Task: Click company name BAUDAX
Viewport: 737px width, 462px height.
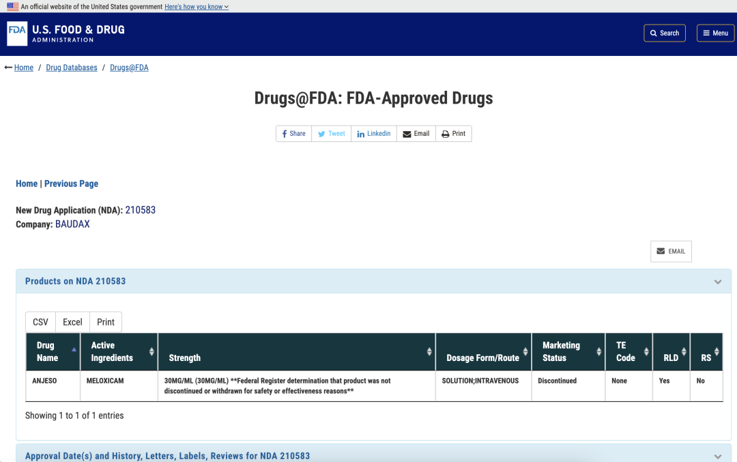Action: point(72,225)
